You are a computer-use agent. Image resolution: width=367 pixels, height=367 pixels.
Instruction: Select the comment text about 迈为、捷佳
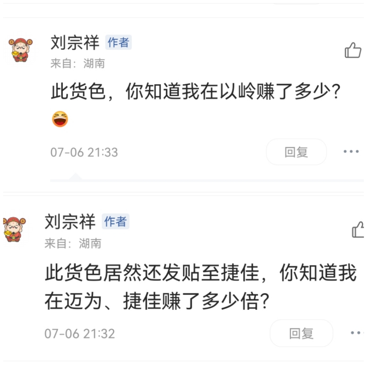point(201,287)
